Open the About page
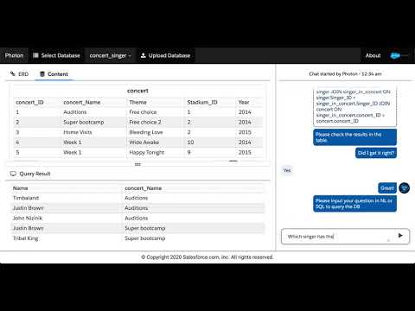Screen dimensions: 415x311 click(373, 55)
